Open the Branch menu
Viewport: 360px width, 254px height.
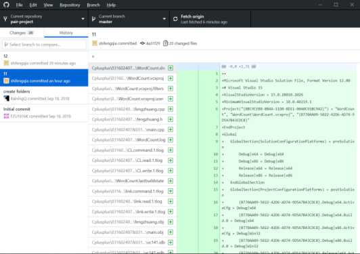[93, 5]
